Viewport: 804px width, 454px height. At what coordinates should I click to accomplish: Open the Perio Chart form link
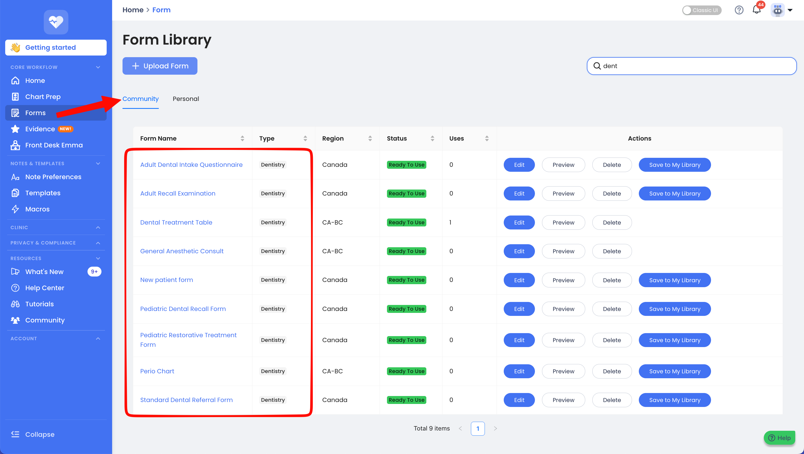pyautogui.click(x=157, y=371)
